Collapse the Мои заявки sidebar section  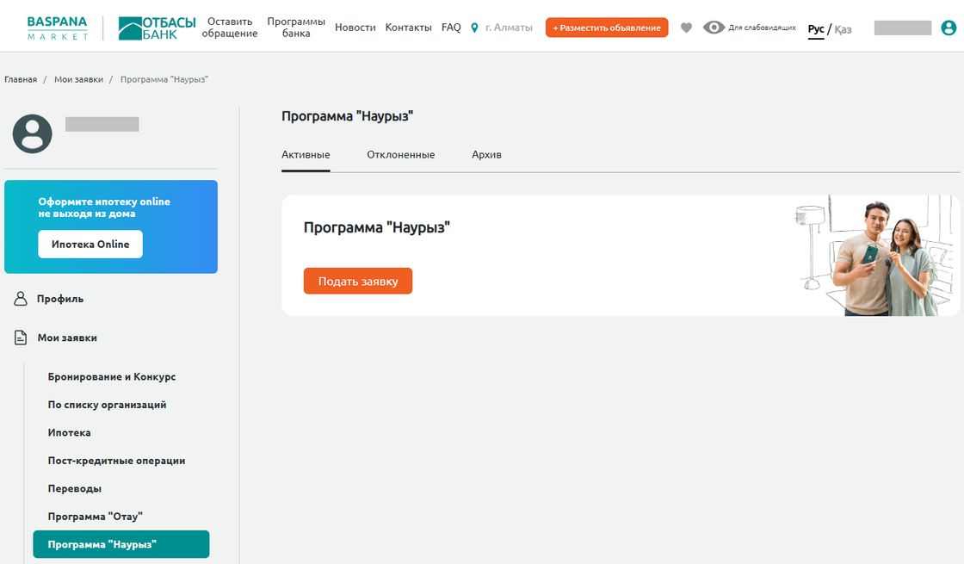[x=67, y=338]
